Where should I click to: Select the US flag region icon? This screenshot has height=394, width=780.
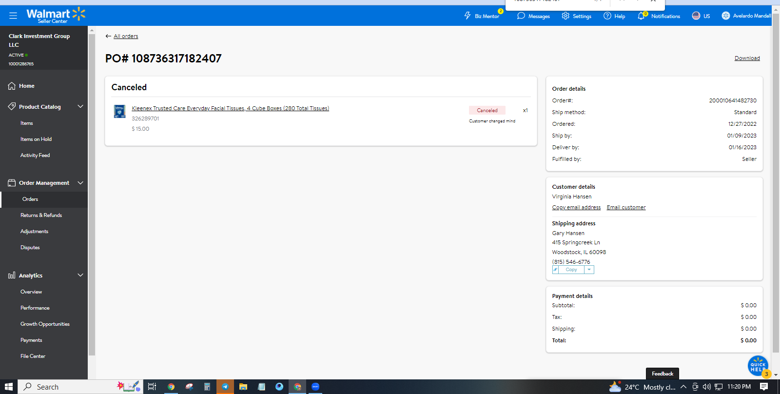coord(696,16)
